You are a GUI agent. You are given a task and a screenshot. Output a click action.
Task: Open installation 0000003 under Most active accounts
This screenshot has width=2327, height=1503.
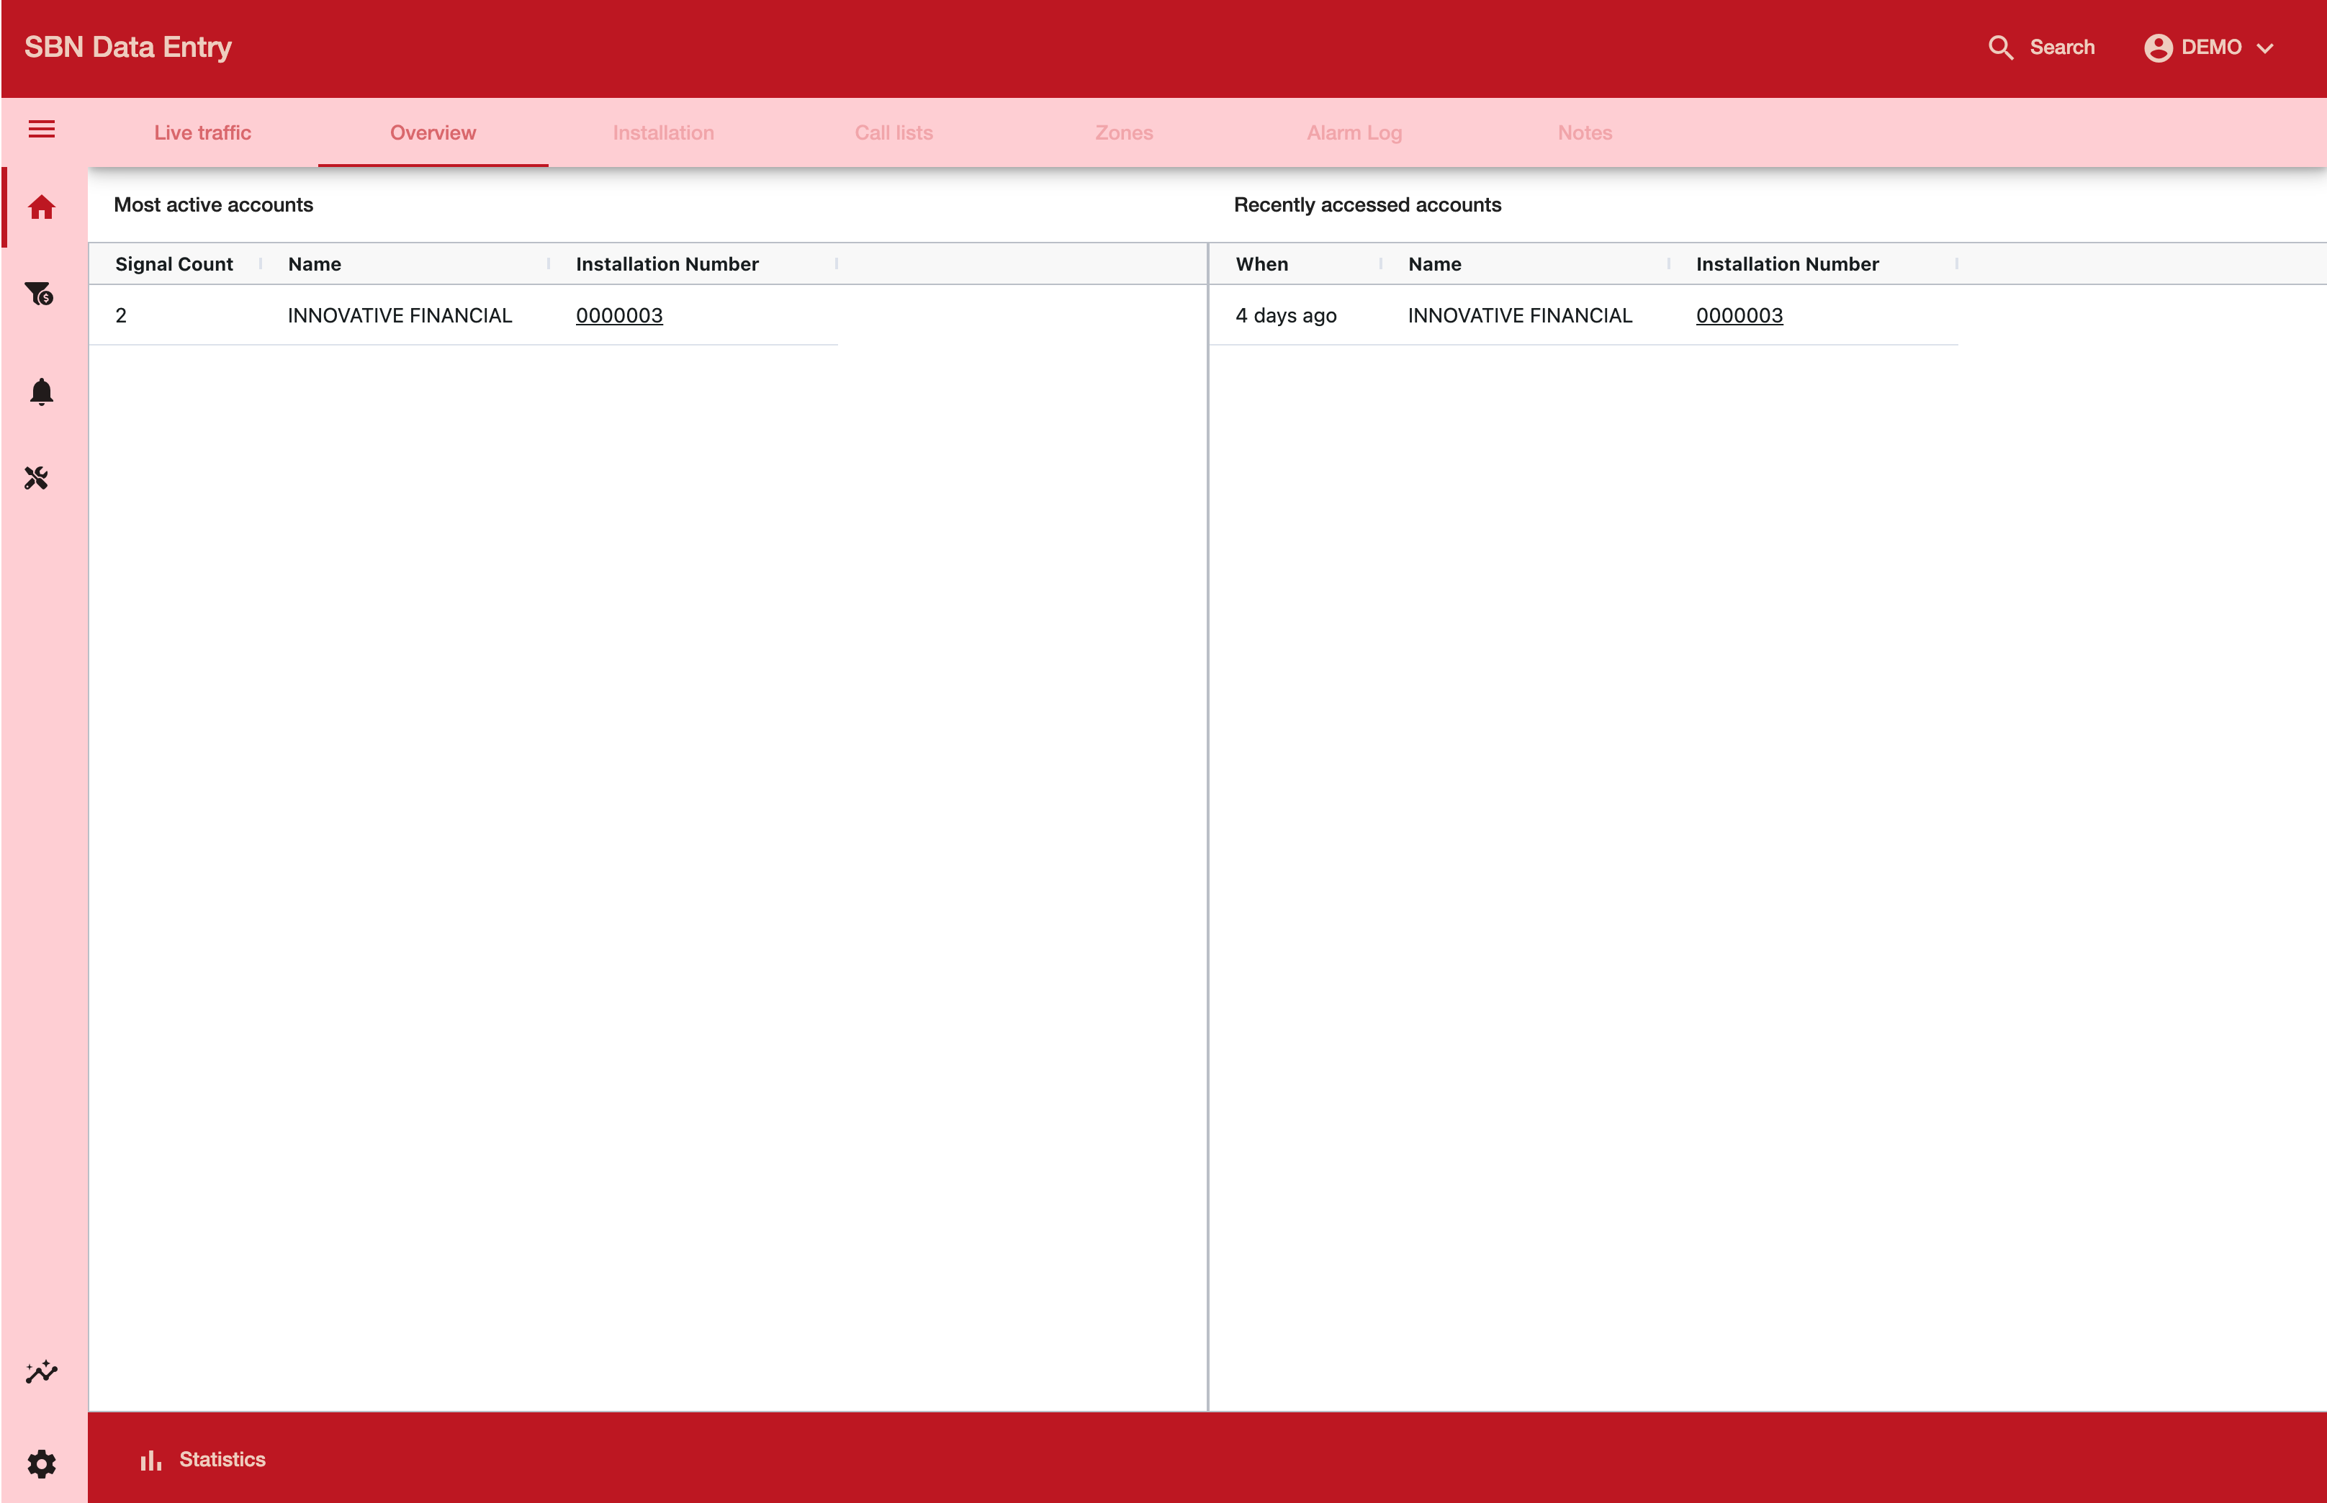click(x=619, y=315)
